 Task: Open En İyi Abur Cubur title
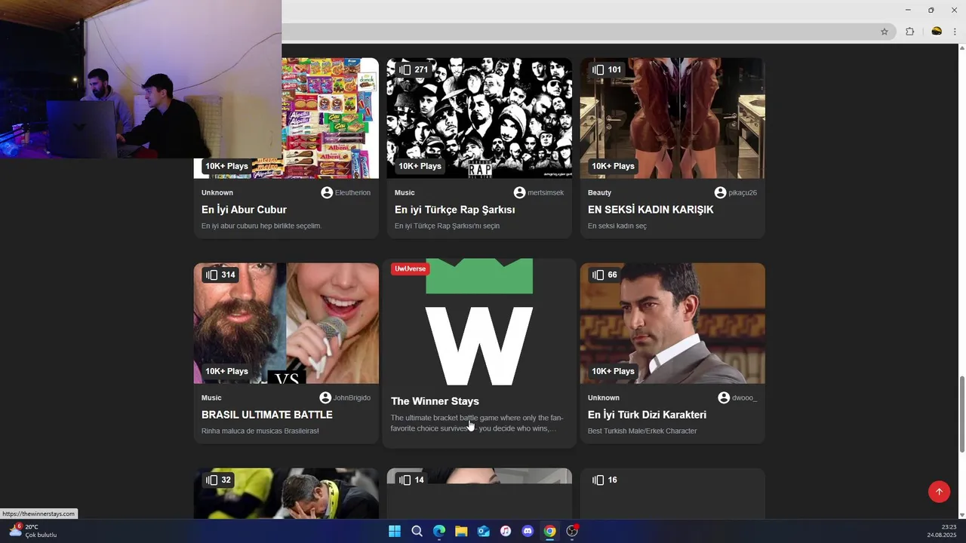244,210
